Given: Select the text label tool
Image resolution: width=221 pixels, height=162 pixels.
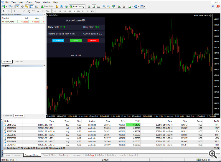Looking at the screenshot, I should pyautogui.click(x=43, y=11).
